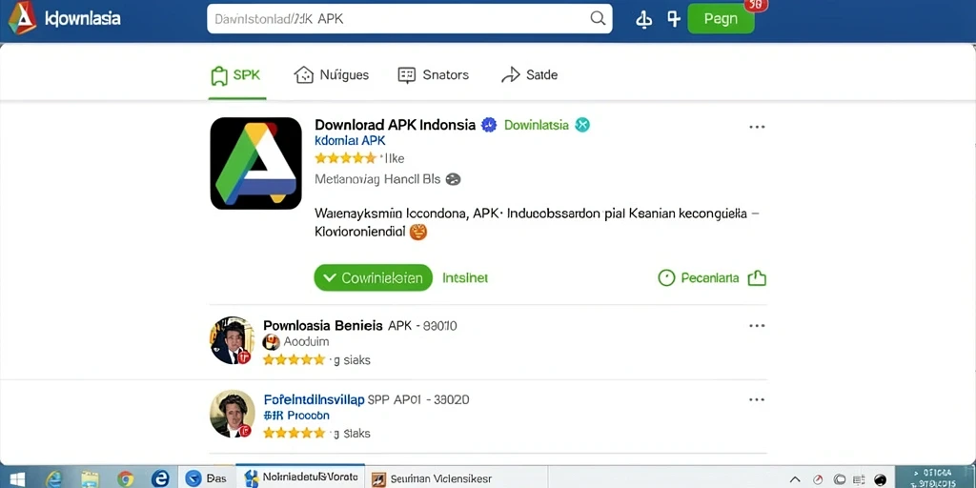Open the Pecenlarta link
Viewport: 976px width, 488px height.
pos(709,278)
